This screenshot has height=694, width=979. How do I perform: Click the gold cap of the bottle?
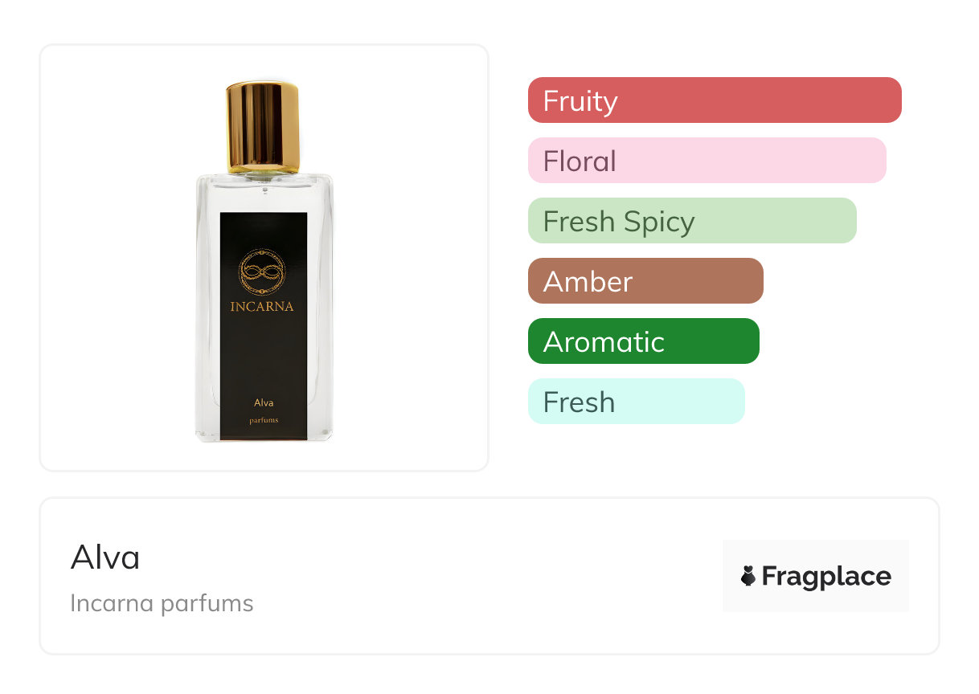click(263, 126)
